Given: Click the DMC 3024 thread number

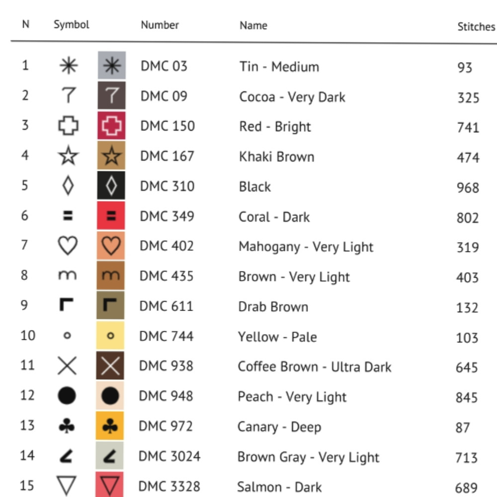Looking at the screenshot, I should [x=169, y=456].
